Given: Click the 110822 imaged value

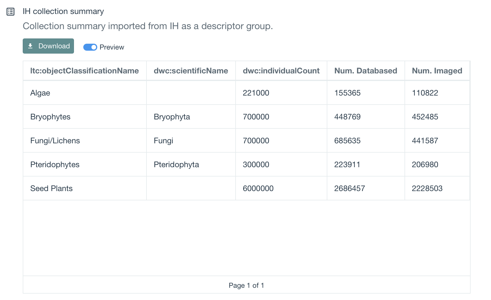Looking at the screenshot, I should click(x=425, y=93).
